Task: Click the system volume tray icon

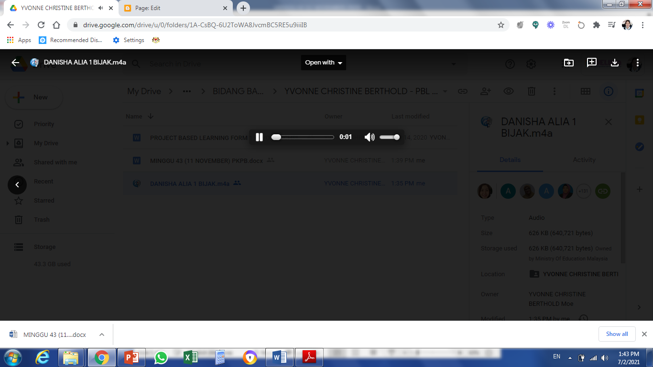Action: point(605,357)
